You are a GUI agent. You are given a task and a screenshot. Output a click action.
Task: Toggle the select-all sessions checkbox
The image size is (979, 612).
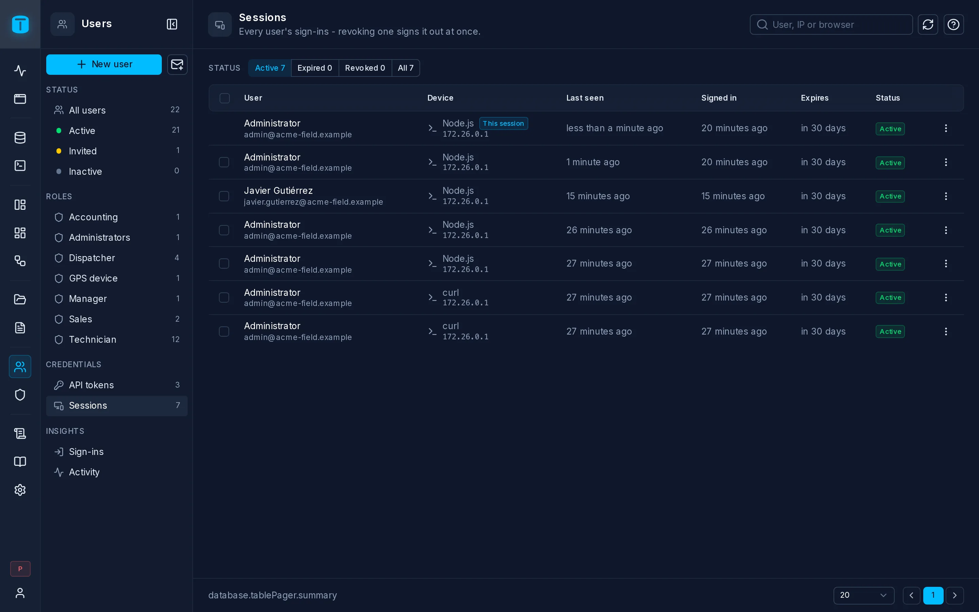224,98
